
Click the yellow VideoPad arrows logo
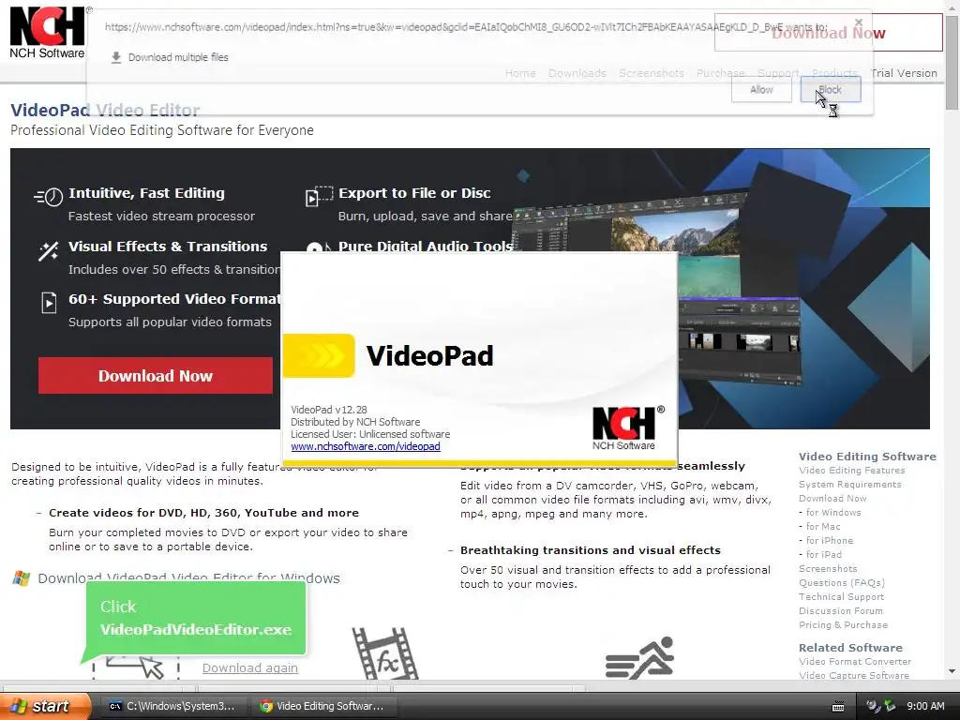(x=319, y=355)
